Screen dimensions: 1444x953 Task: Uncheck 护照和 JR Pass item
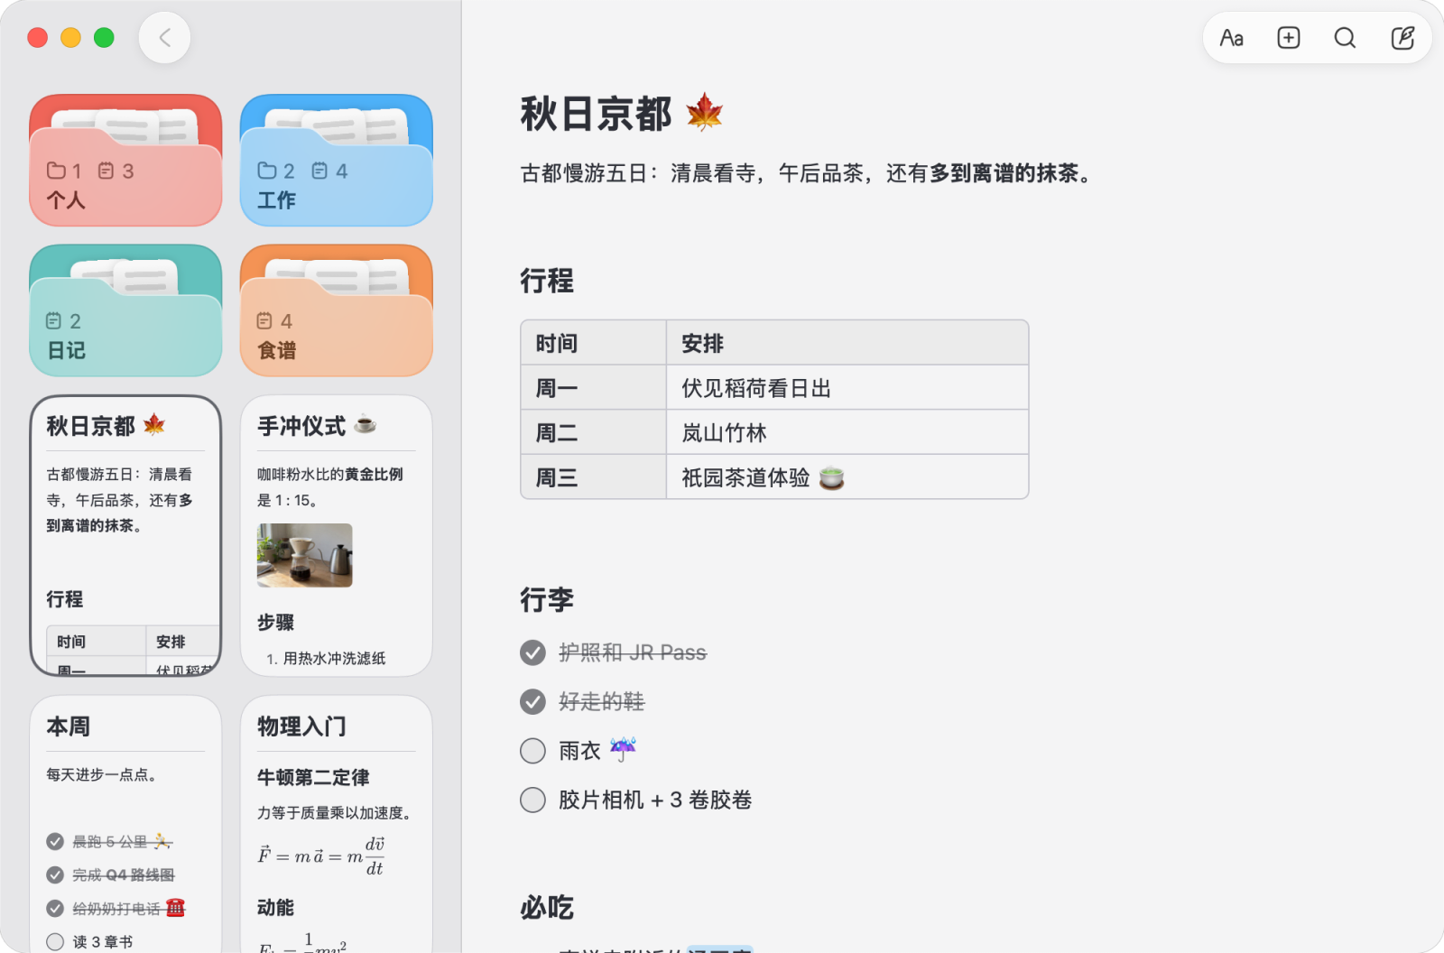(x=532, y=652)
